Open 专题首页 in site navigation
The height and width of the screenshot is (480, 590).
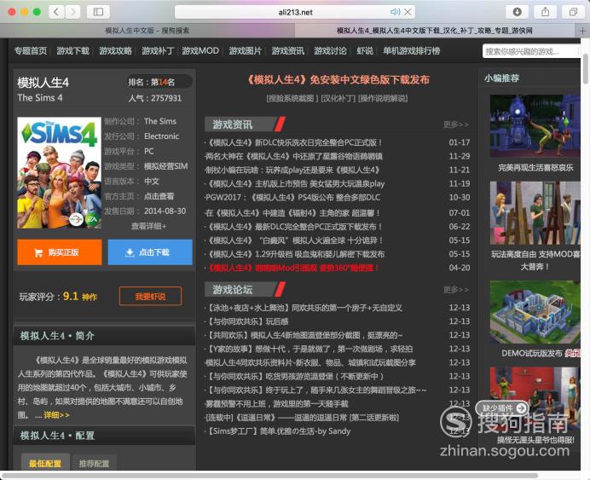[x=31, y=51]
